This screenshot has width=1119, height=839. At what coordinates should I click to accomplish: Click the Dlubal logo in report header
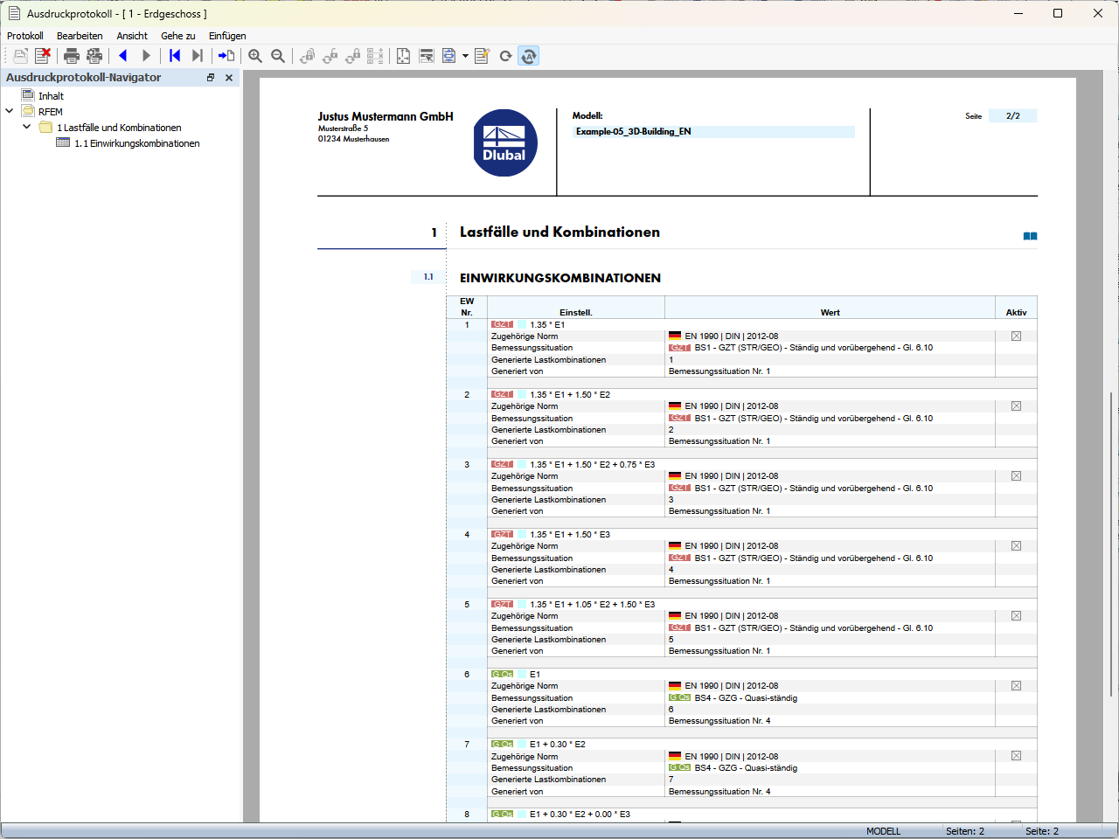[x=505, y=142]
